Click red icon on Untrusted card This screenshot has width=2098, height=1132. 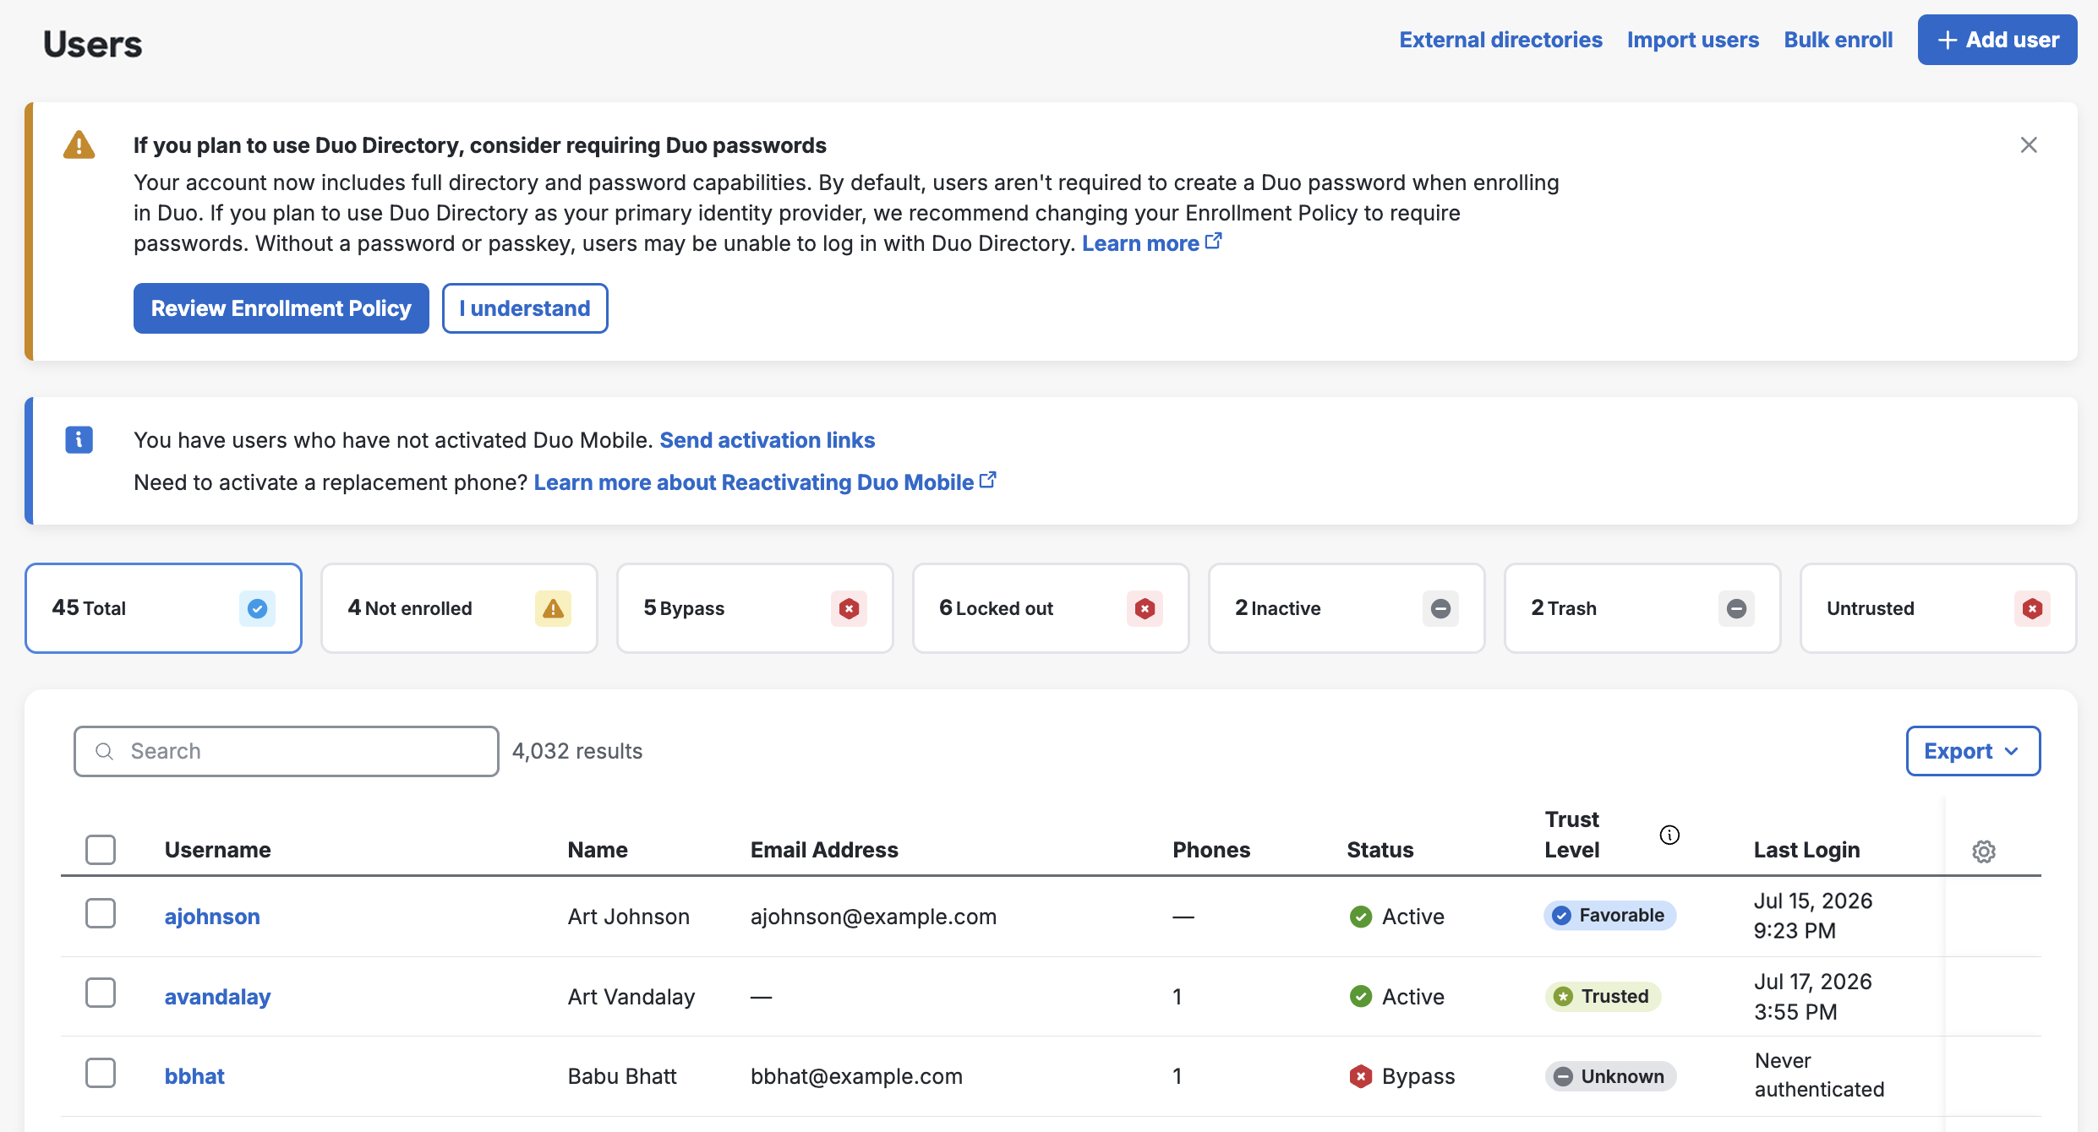pos(2032,608)
